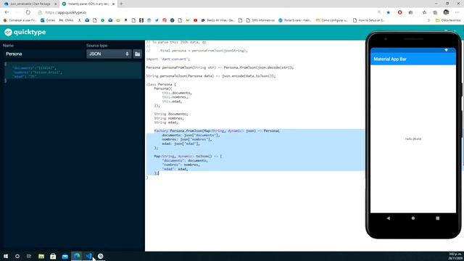Open the browser Settings and more menu
Image resolution: width=464 pixels, height=261 pixels.
(457, 12)
